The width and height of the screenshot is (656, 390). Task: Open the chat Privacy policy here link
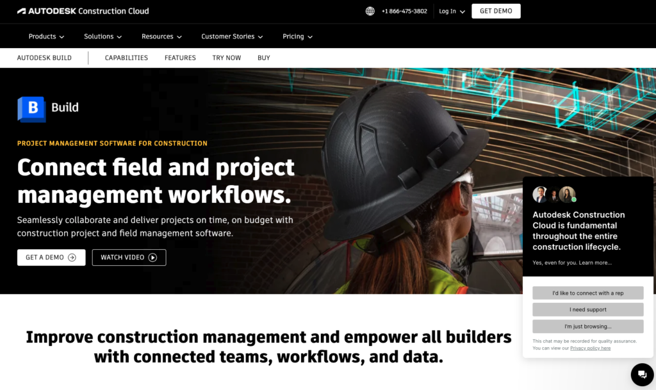[590, 348]
